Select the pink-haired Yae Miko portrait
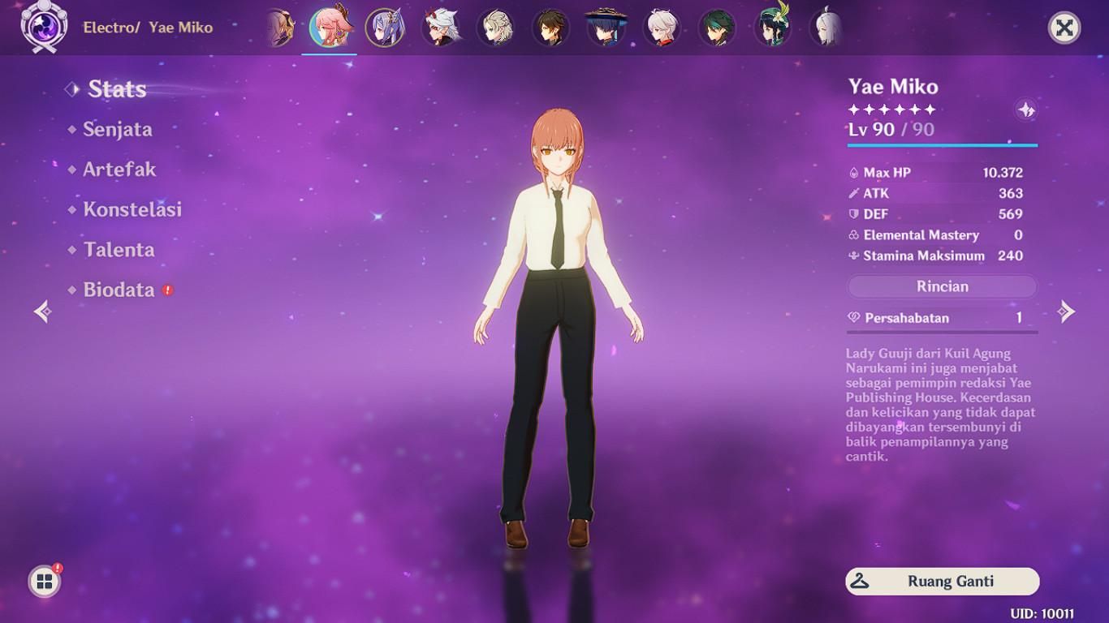Image resolution: width=1109 pixels, height=623 pixels. tap(329, 28)
